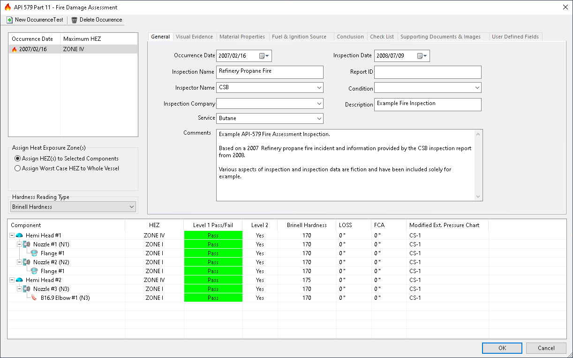The height and width of the screenshot is (358, 573).
Task: Click ZONE IV cell of Hemi Head #2
Action: [x=154, y=280]
